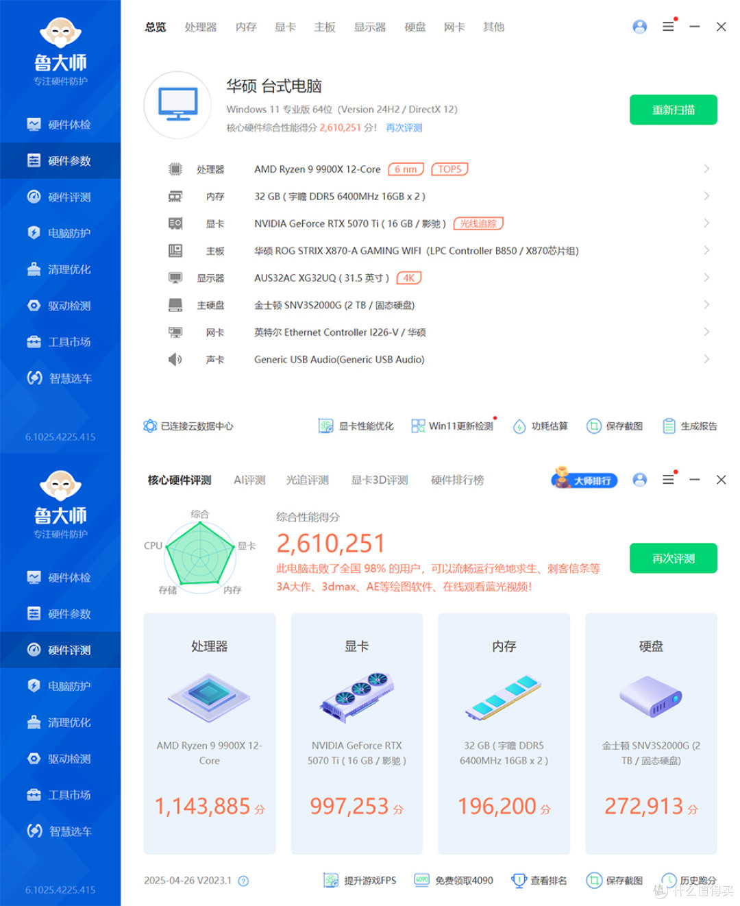Switch to the 显示器 tab
Screen dimensions: 740x906
(x=370, y=27)
